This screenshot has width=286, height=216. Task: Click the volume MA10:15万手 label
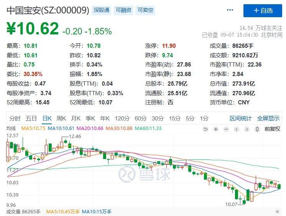tap(97, 212)
